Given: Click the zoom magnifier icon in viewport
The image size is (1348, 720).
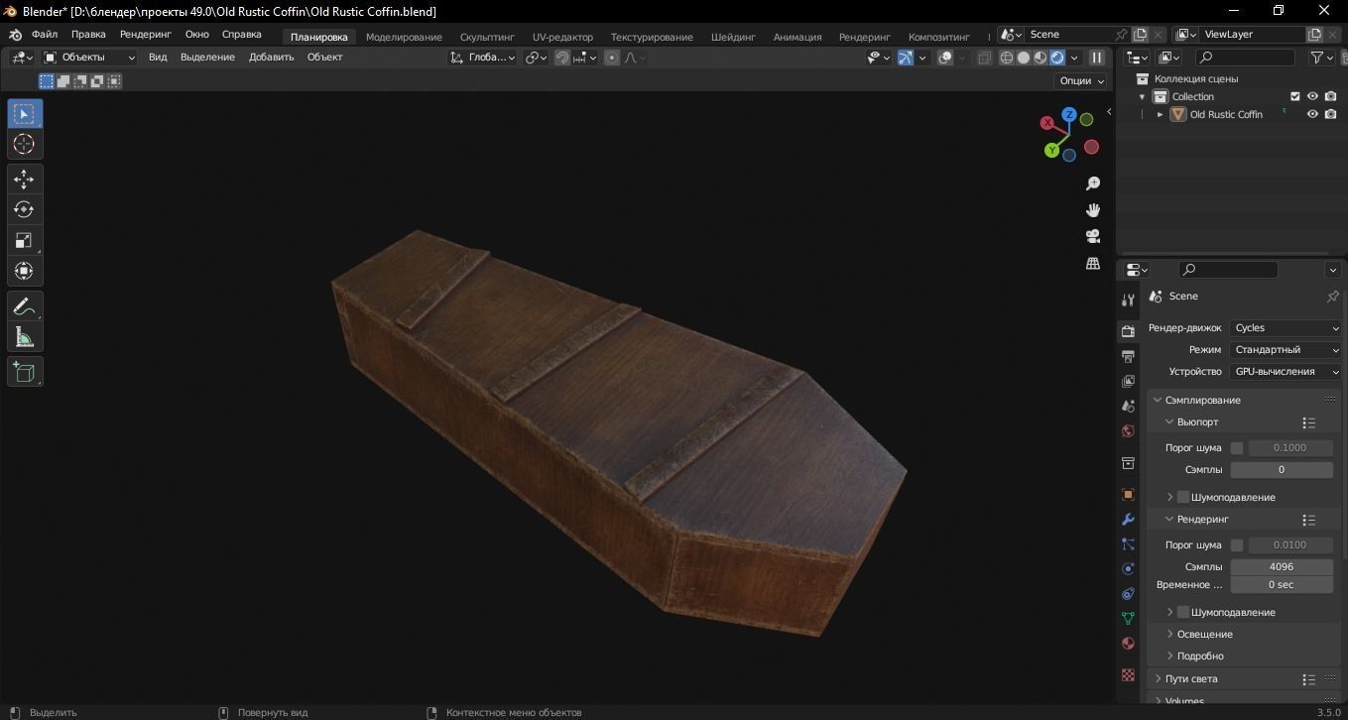Looking at the screenshot, I should (1093, 183).
